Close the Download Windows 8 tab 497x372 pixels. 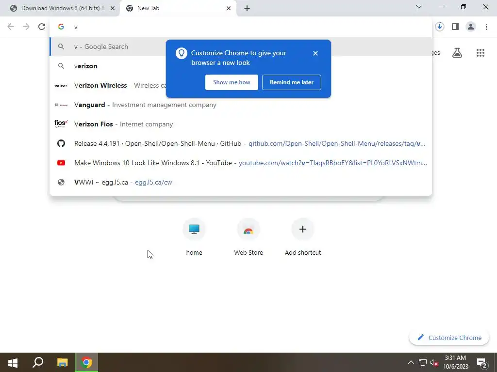113,8
